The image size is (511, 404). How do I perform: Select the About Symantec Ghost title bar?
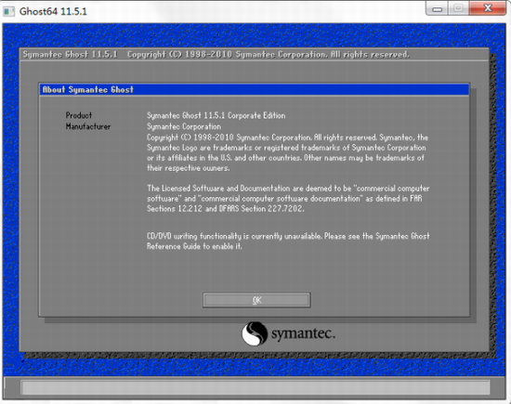(255, 89)
